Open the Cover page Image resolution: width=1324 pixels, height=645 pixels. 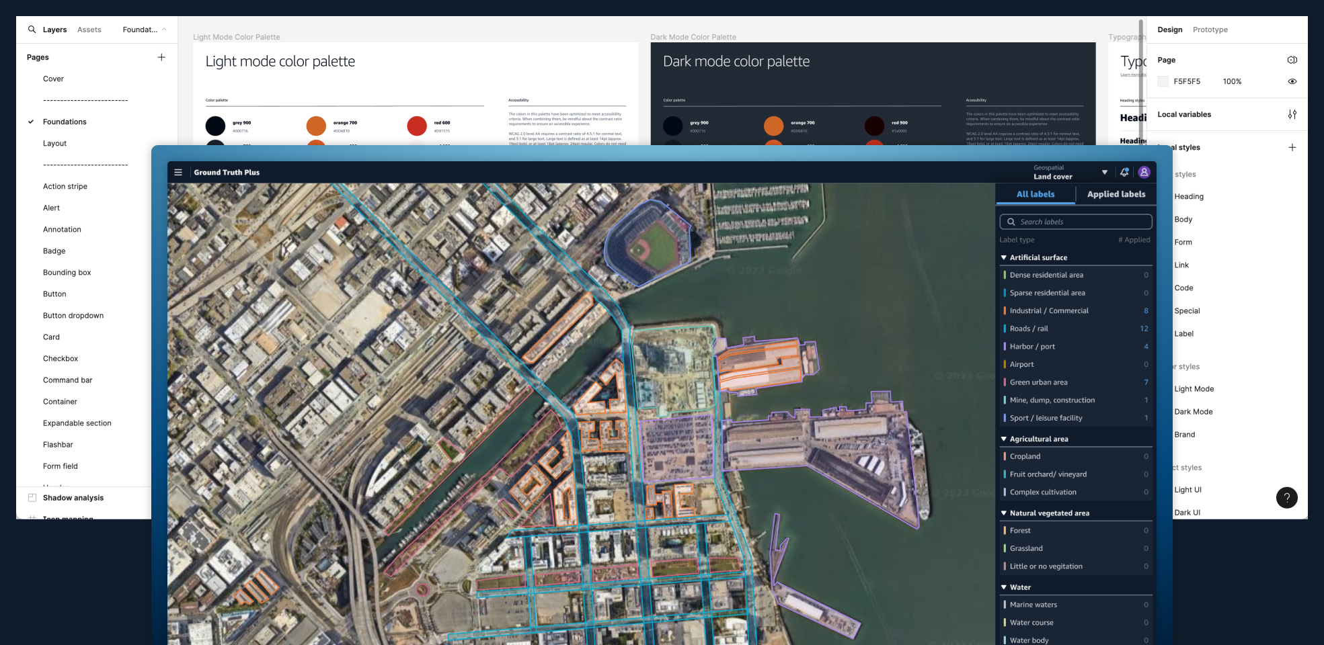[x=53, y=79]
